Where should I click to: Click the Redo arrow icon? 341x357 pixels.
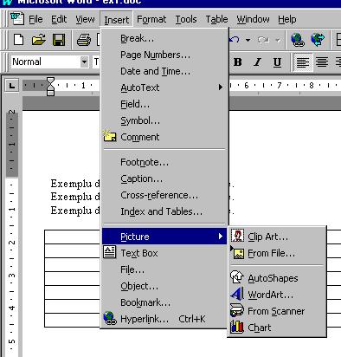pos(263,40)
